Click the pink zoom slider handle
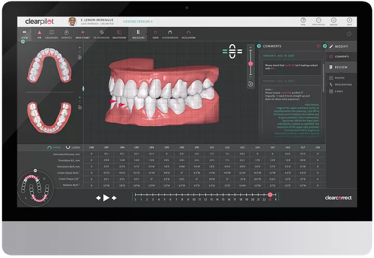This screenshot has height=258, width=374. [251, 63]
